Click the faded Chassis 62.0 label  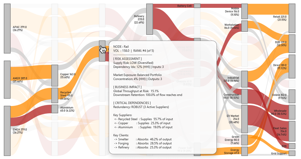point(184,83)
